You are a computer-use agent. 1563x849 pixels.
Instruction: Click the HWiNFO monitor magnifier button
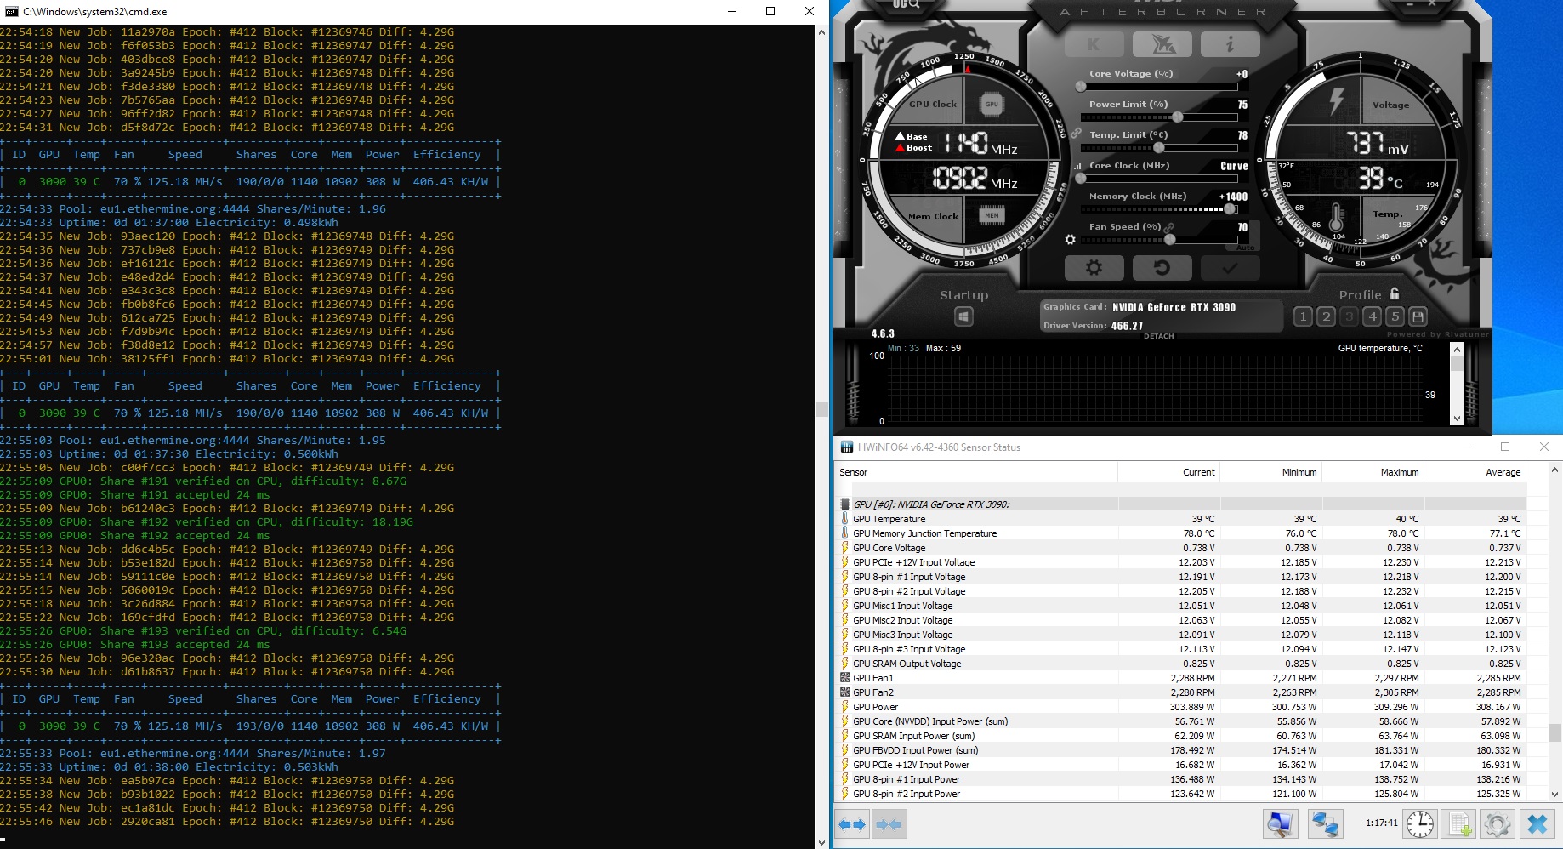(x=1280, y=823)
